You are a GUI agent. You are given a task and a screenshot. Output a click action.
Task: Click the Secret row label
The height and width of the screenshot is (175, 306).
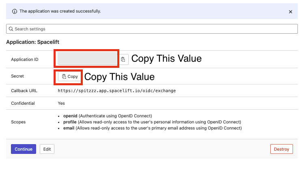[x=18, y=76]
